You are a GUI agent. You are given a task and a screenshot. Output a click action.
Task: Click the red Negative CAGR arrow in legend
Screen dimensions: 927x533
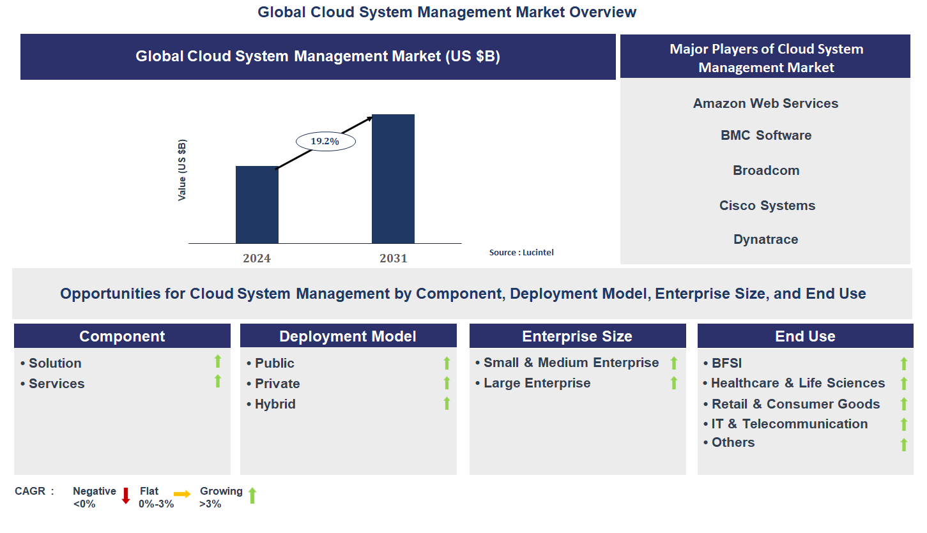126,495
